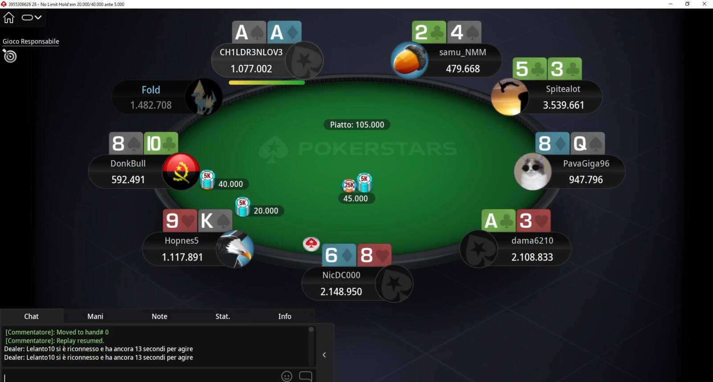Click samu_NMM's acorn avatar
The image size is (713, 382).
[409, 60]
